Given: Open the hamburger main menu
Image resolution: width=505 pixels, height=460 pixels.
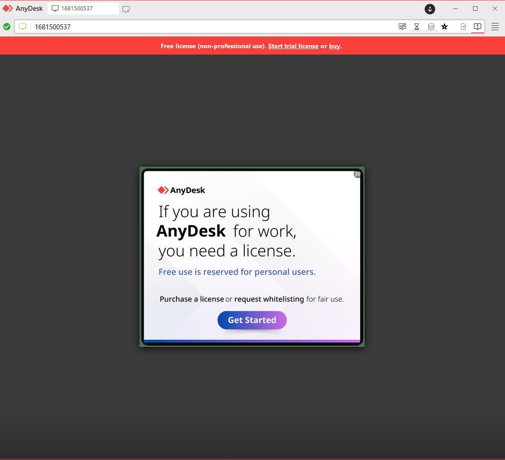Looking at the screenshot, I should pos(495,27).
